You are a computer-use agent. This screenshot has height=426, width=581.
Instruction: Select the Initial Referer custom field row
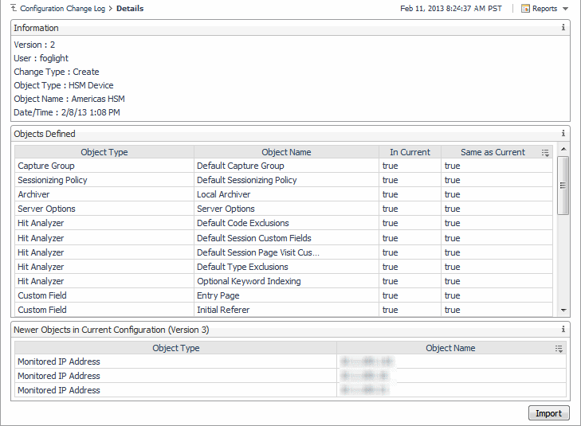[x=284, y=310]
